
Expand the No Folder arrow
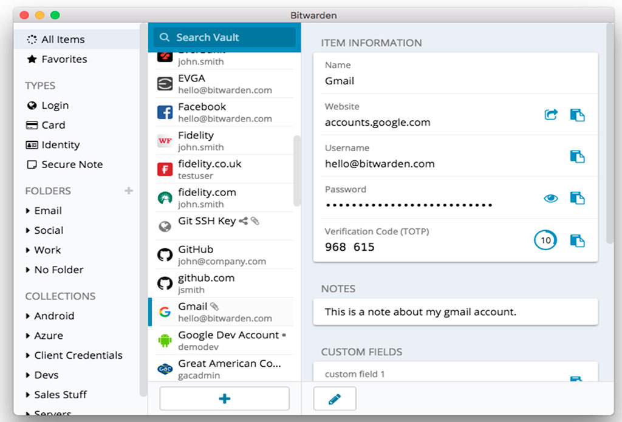(28, 270)
